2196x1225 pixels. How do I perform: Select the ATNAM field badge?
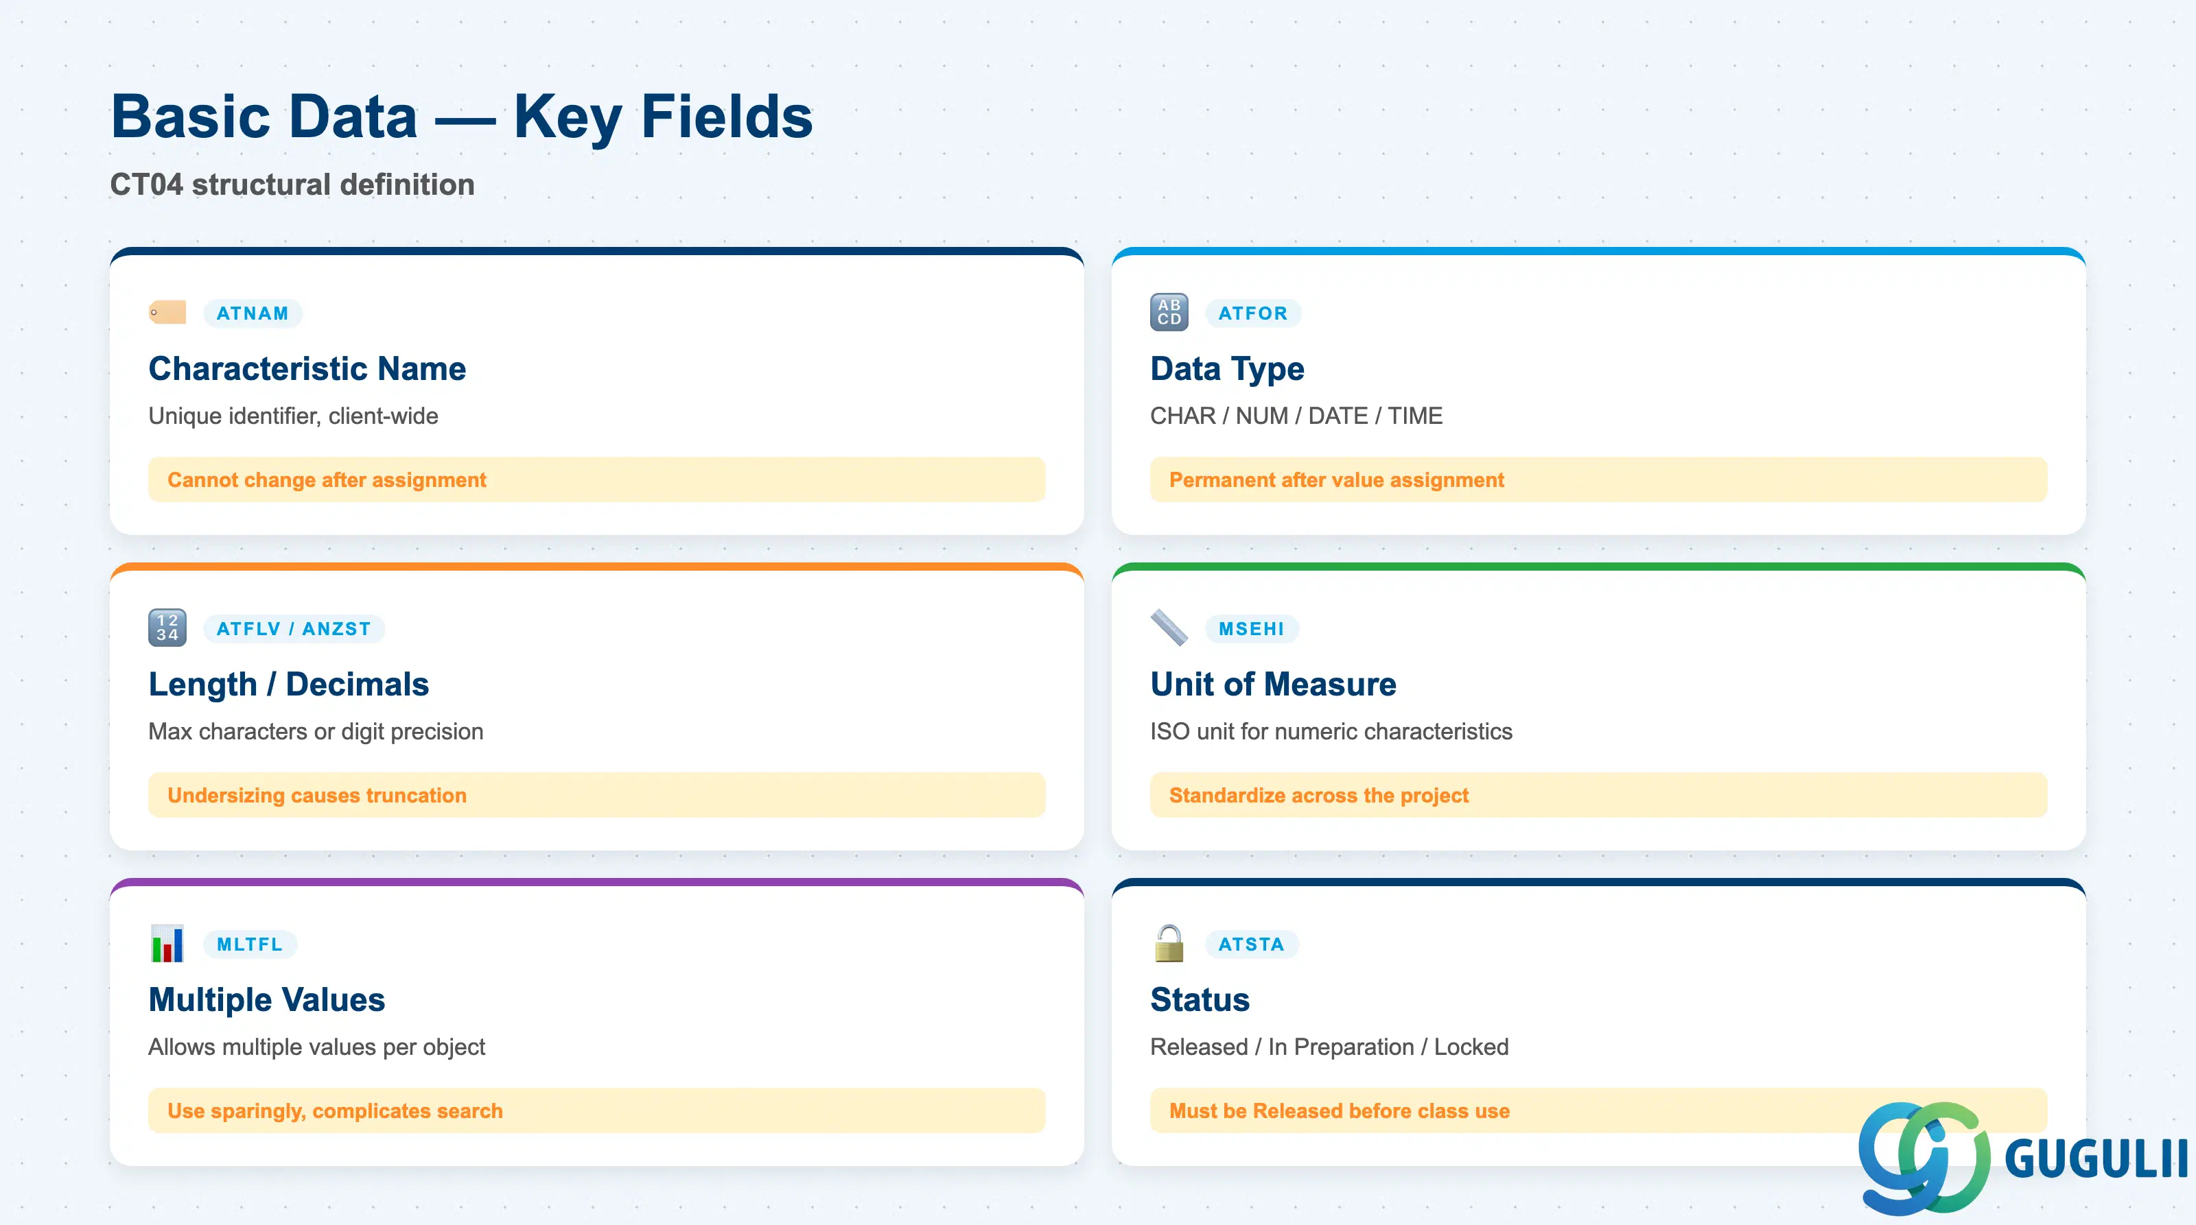tap(253, 313)
